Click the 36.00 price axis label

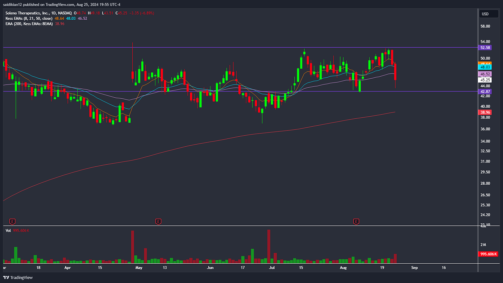point(485,129)
